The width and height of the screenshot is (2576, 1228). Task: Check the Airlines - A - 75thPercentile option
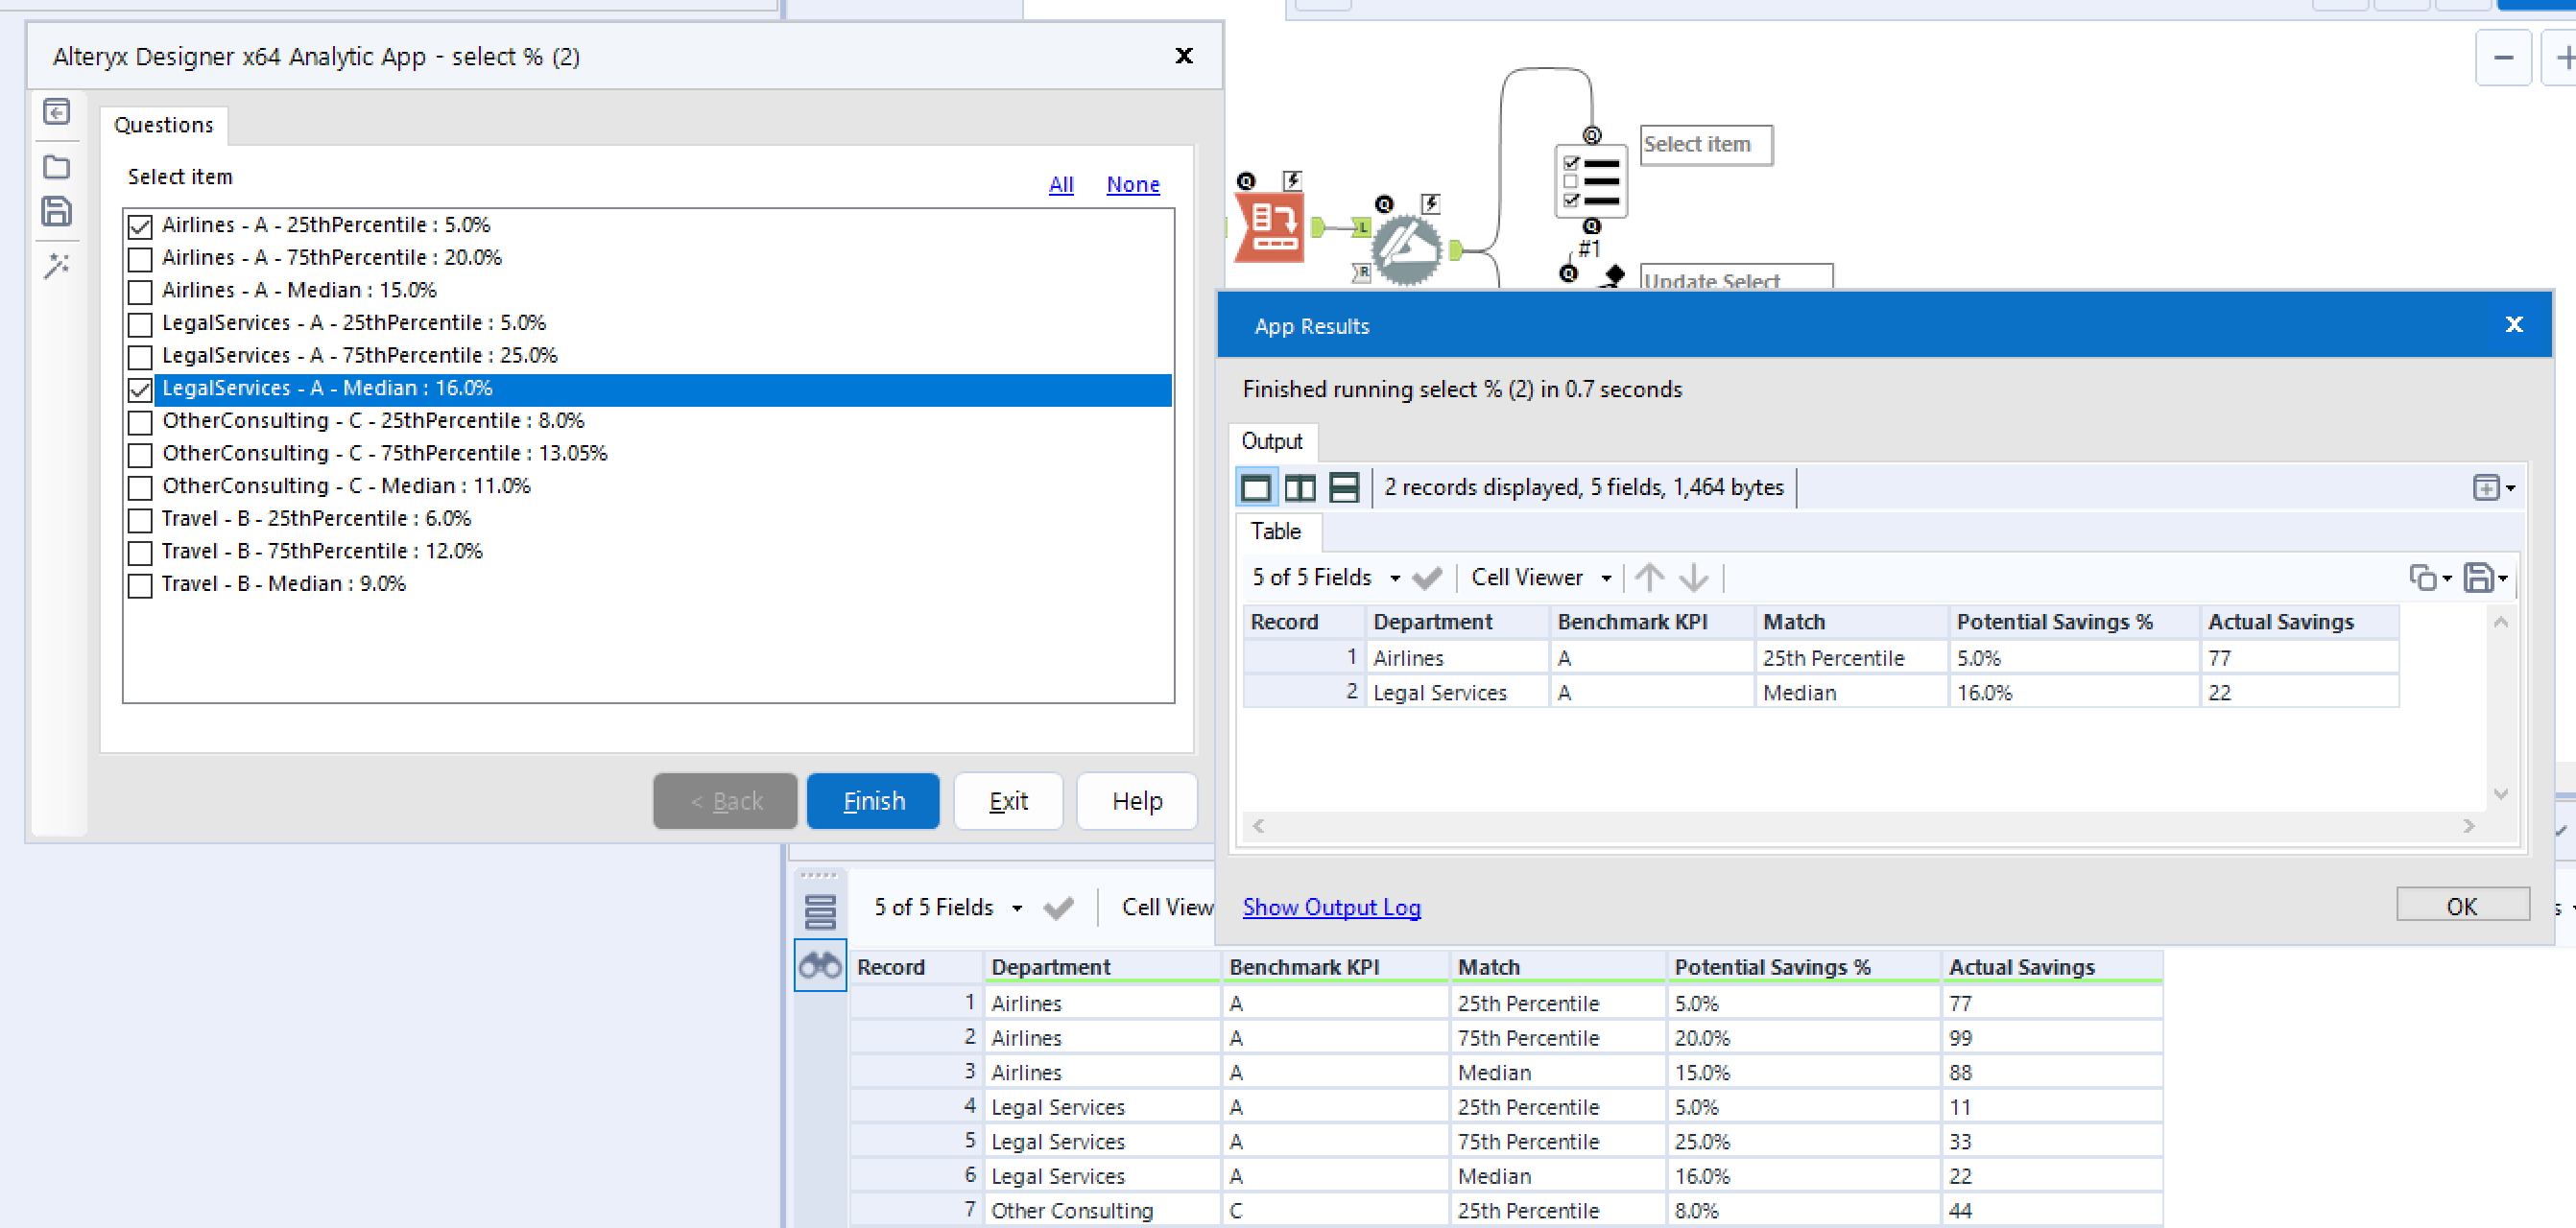coord(140,259)
